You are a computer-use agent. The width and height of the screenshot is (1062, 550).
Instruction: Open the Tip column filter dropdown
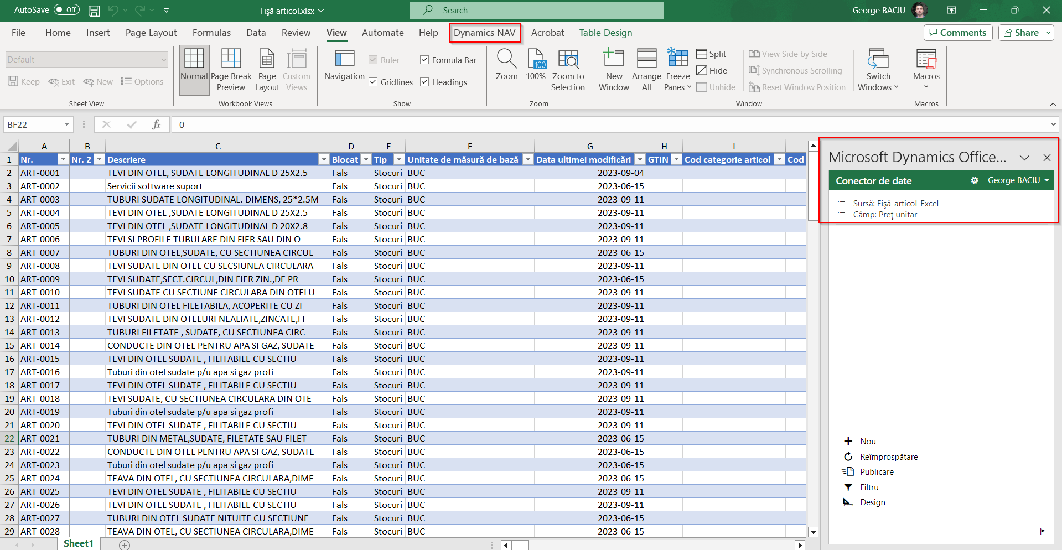coord(399,159)
